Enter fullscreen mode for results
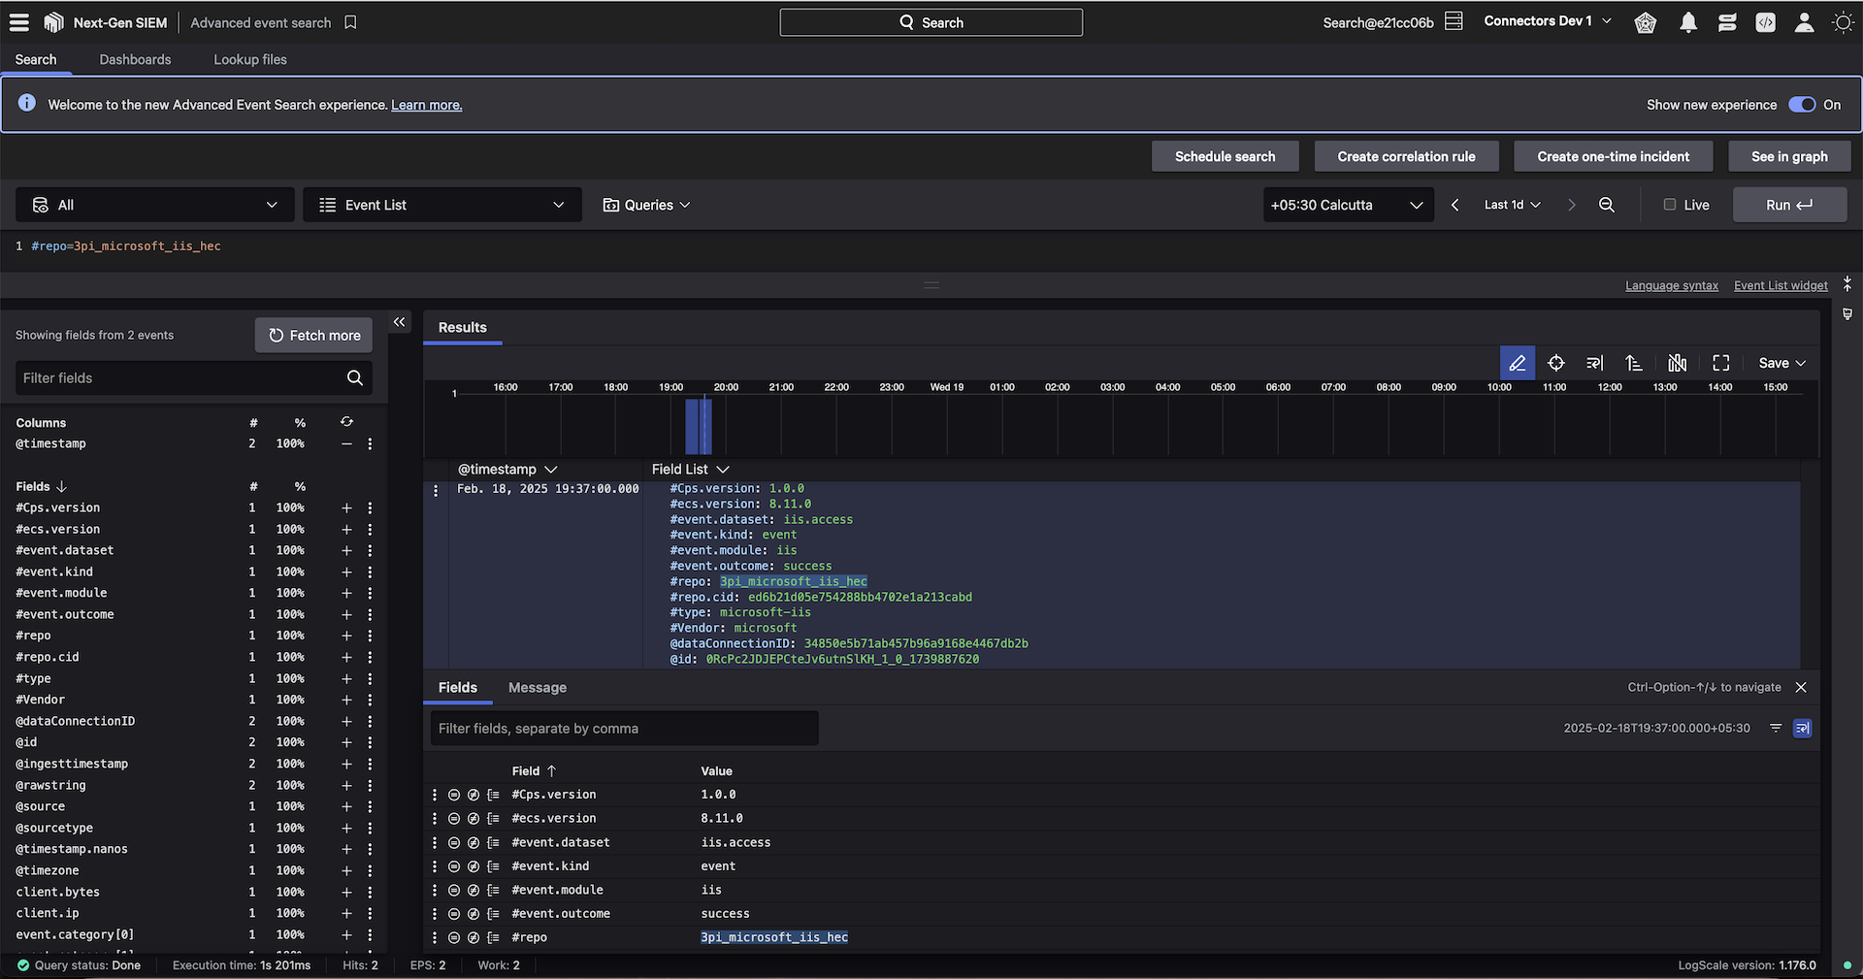Screen dimensions: 1863x979 coord(1720,363)
